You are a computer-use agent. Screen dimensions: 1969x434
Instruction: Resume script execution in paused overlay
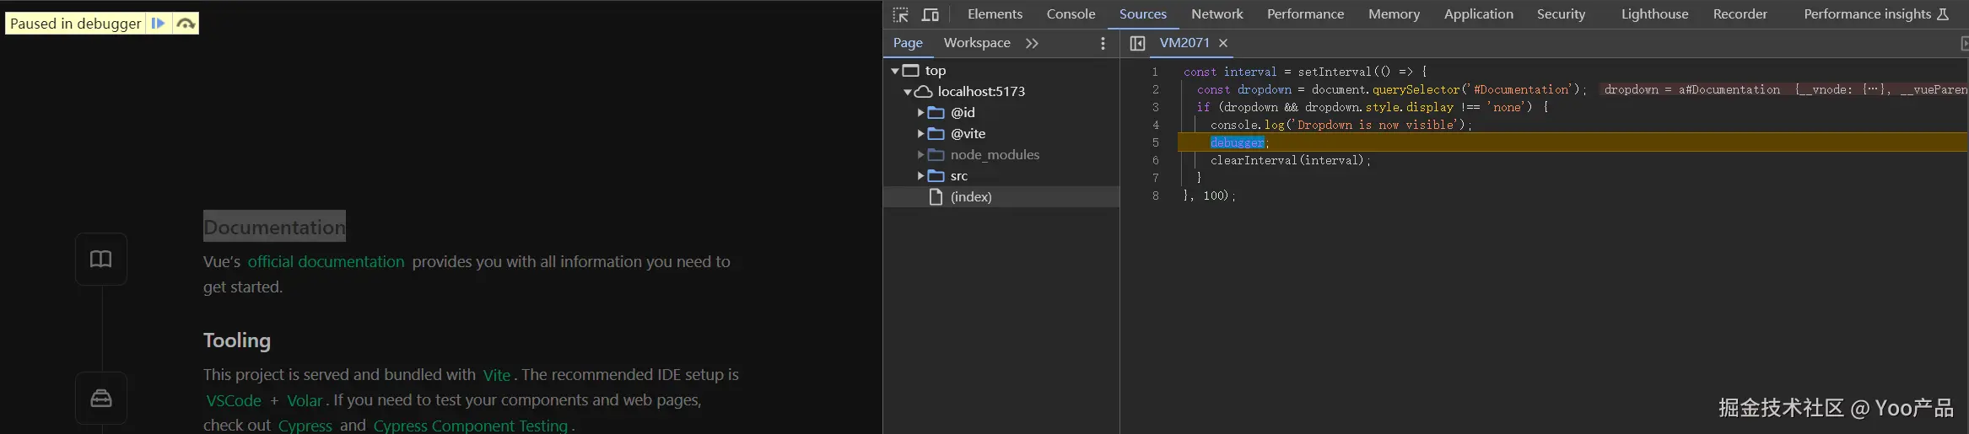coord(158,24)
